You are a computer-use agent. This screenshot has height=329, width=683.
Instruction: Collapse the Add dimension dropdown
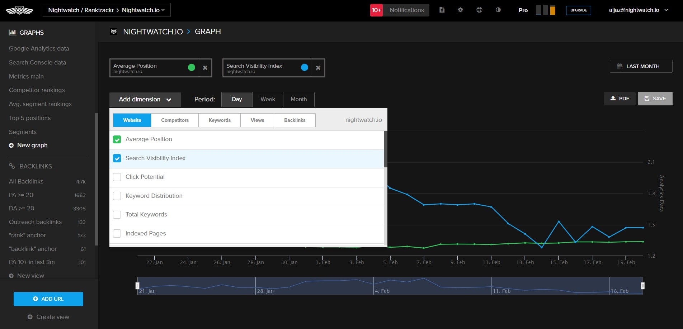point(145,100)
